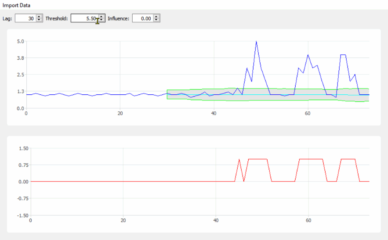
Task: Click the "Influence:" label
Action: [x=118, y=18]
